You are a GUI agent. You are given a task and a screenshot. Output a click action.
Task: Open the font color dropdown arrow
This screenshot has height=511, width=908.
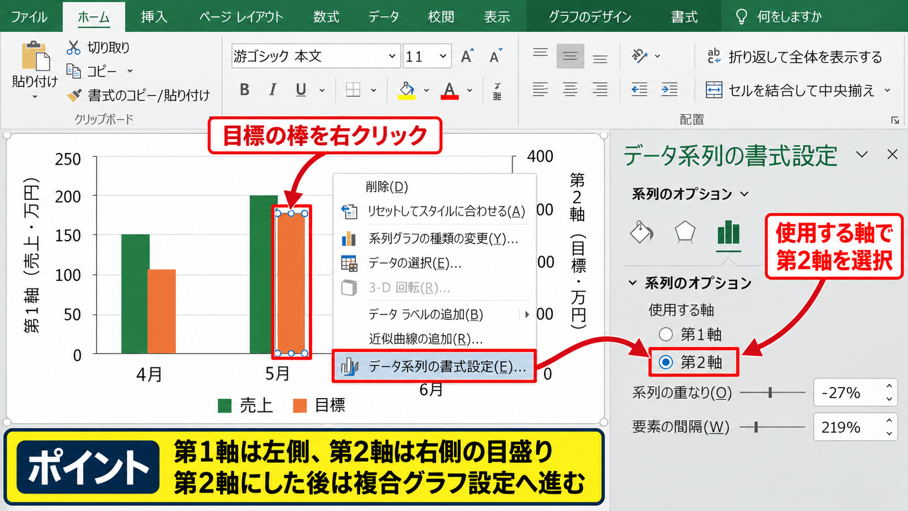coord(470,90)
